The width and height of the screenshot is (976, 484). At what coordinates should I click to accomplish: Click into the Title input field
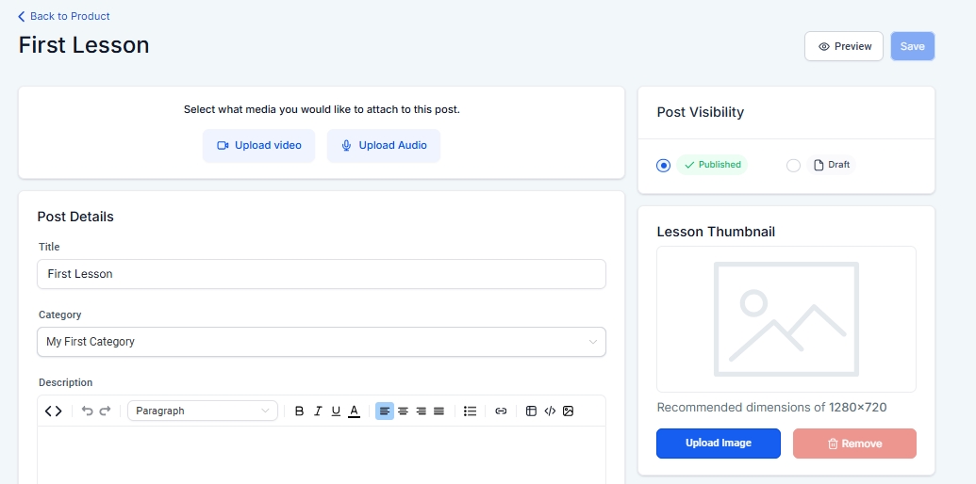(321, 274)
